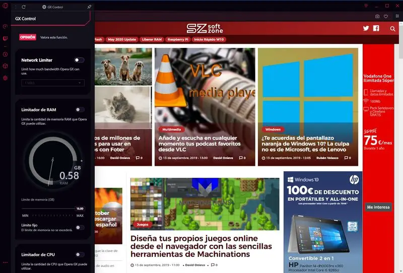Select the partially hidden Flash topic tag

pyautogui.click(x=99, y=39)
